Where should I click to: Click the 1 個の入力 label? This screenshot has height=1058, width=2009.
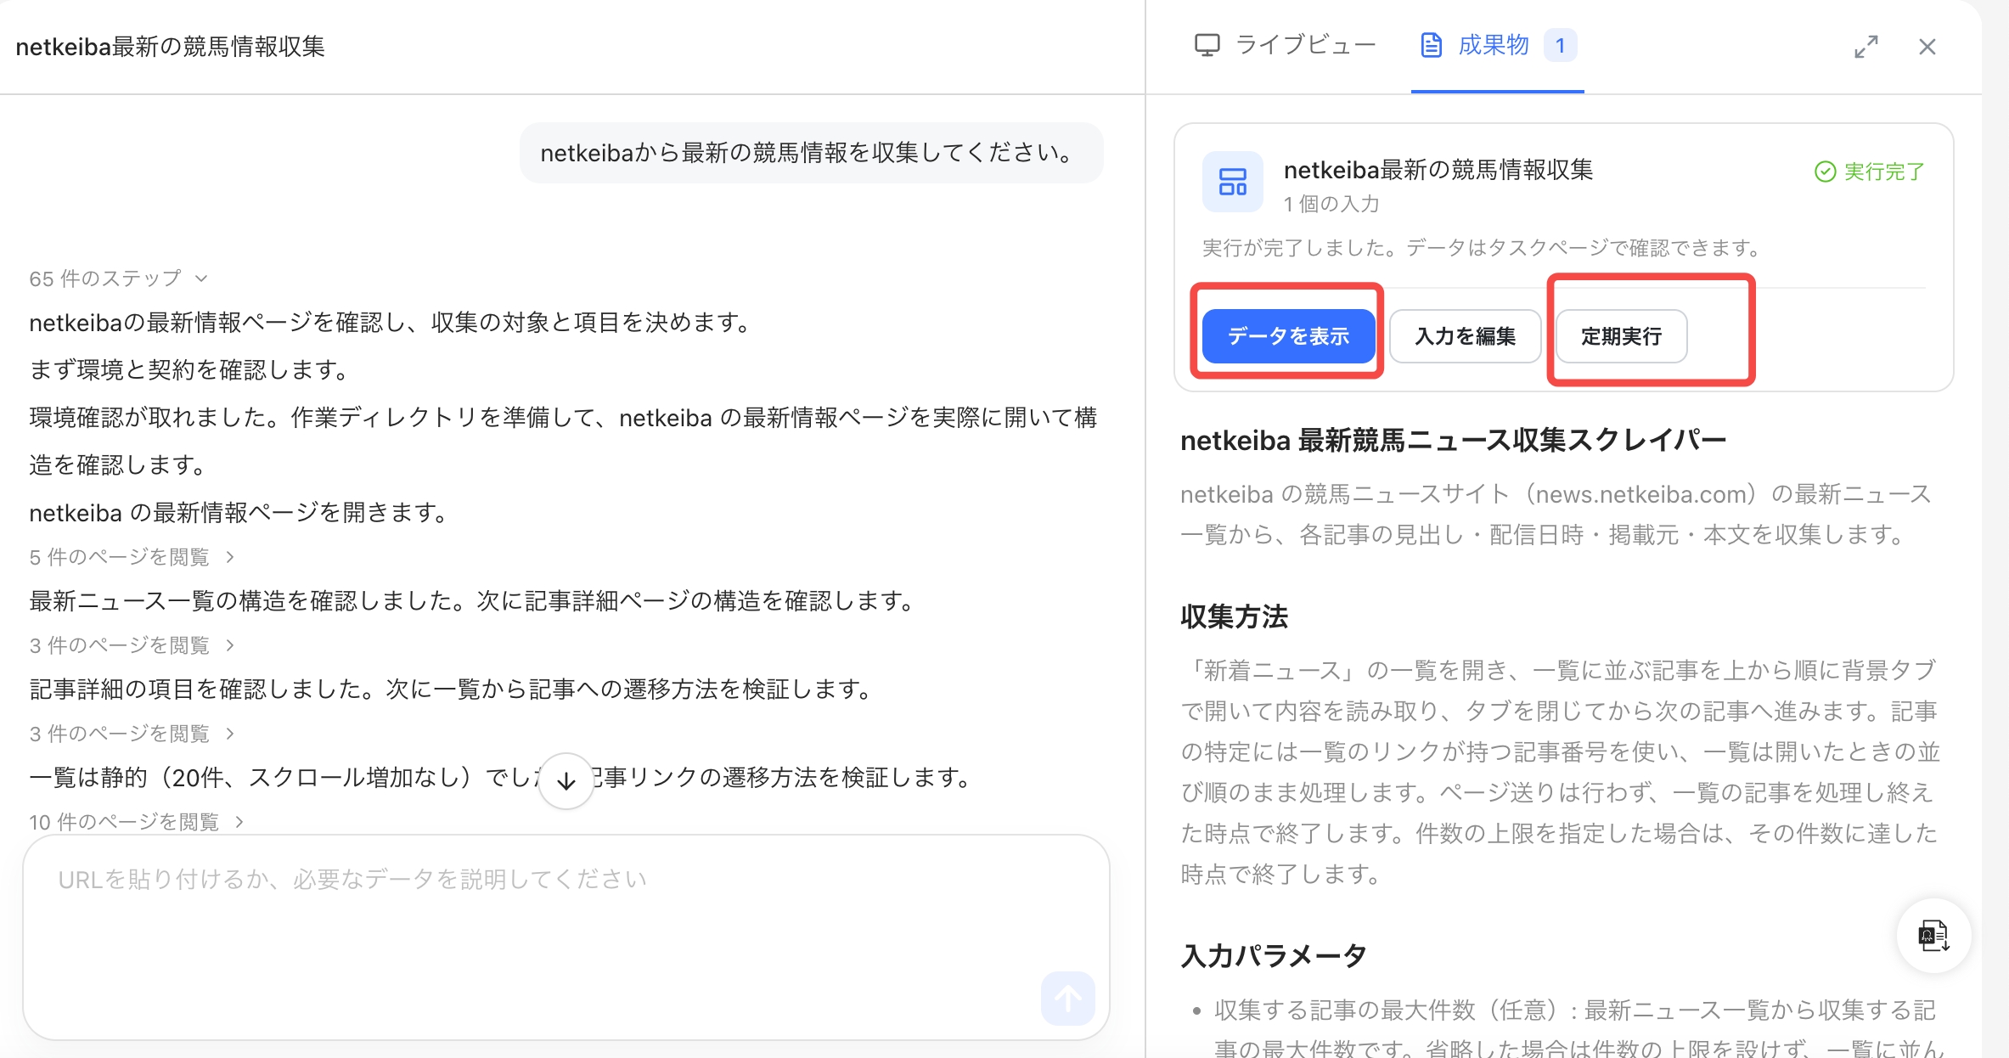click(1331, 204)
